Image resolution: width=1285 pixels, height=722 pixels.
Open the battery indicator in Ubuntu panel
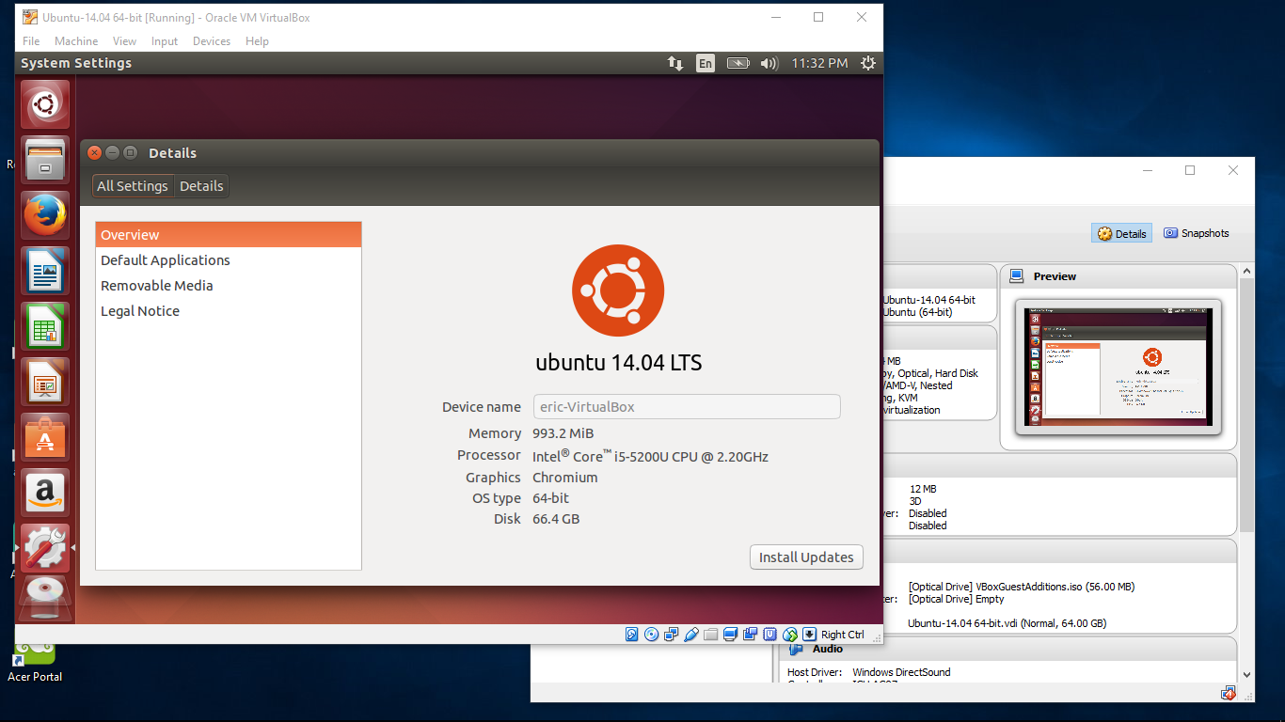738,63
